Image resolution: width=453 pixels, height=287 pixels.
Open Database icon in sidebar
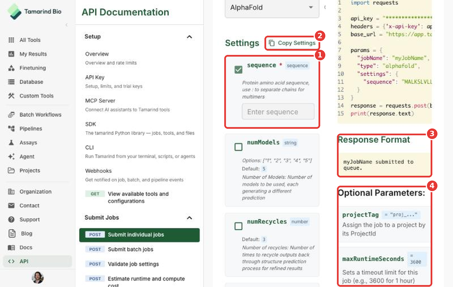[x=11, y=82]
